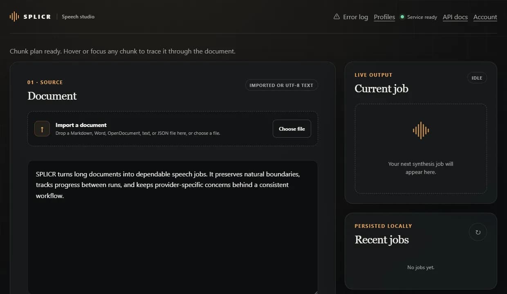Click the Chunk plan ready status message
507x294 pixels.
(x=123, y=51)
